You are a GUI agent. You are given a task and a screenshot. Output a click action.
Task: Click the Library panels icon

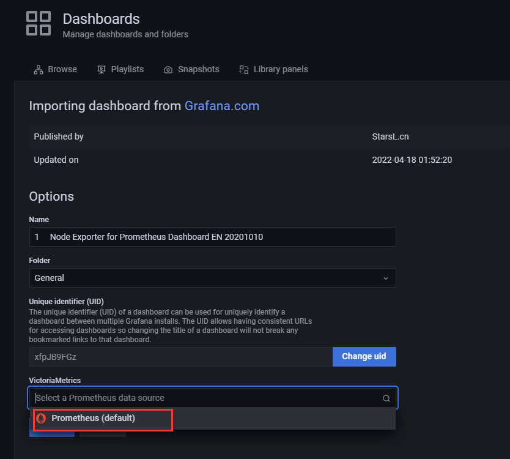coord(244,70)
